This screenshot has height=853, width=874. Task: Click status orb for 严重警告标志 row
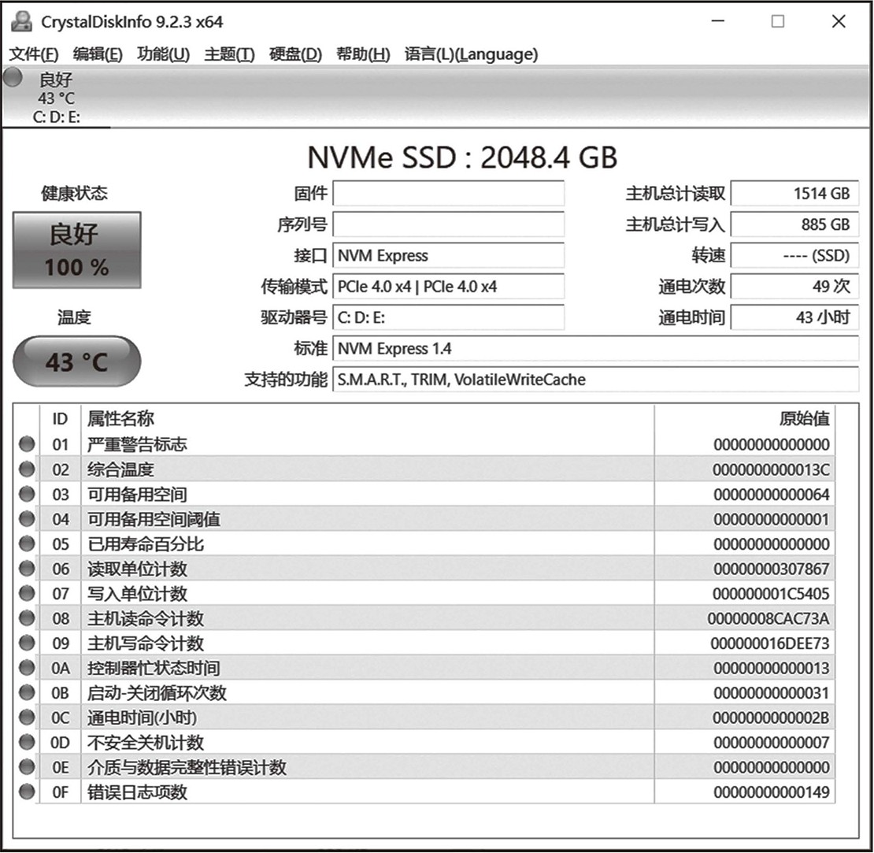point(27,444)
